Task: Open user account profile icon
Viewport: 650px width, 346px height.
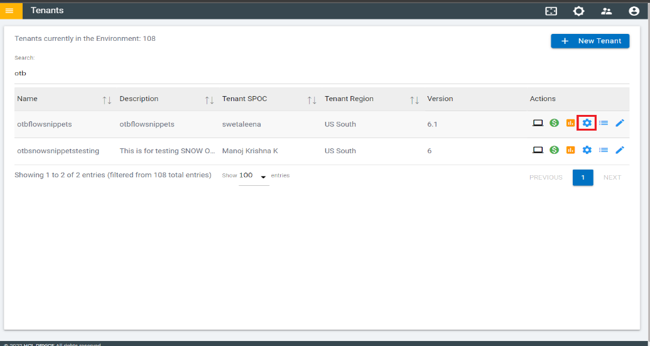Action: click(x=634, y=11)
